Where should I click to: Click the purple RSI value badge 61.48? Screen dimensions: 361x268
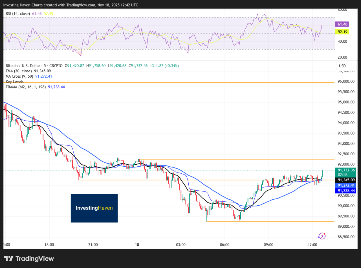(342, 24)
